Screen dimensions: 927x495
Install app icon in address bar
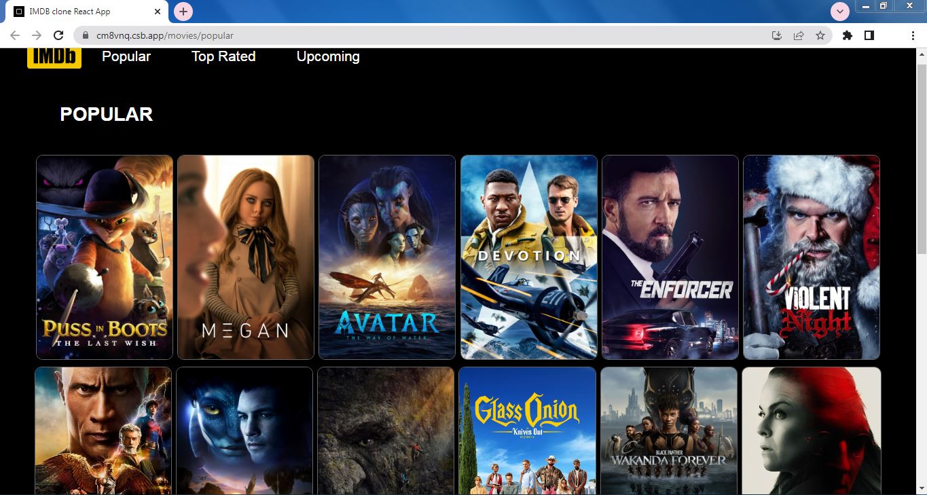coord(777,35)
